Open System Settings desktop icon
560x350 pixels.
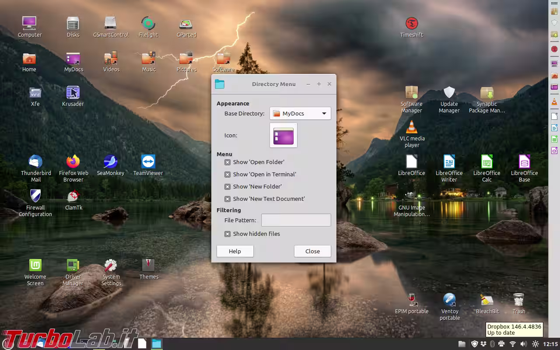tap(111, 272)
